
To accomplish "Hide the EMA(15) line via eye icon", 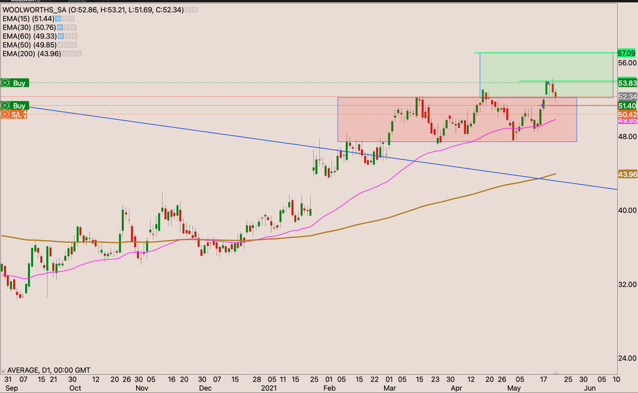I will coord(58,19).
